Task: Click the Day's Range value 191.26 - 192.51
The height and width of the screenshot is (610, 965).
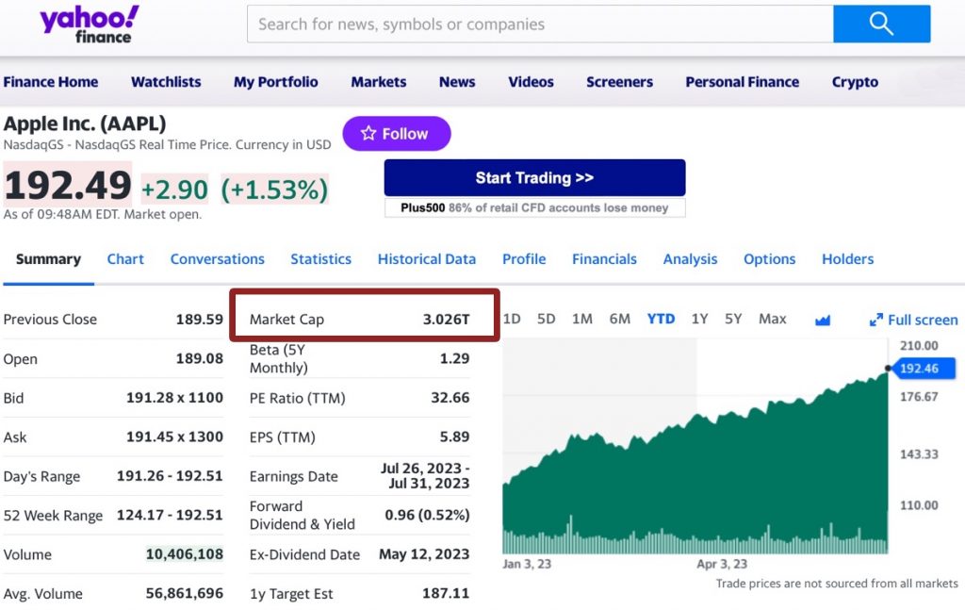Action: (x=170, y=476)
